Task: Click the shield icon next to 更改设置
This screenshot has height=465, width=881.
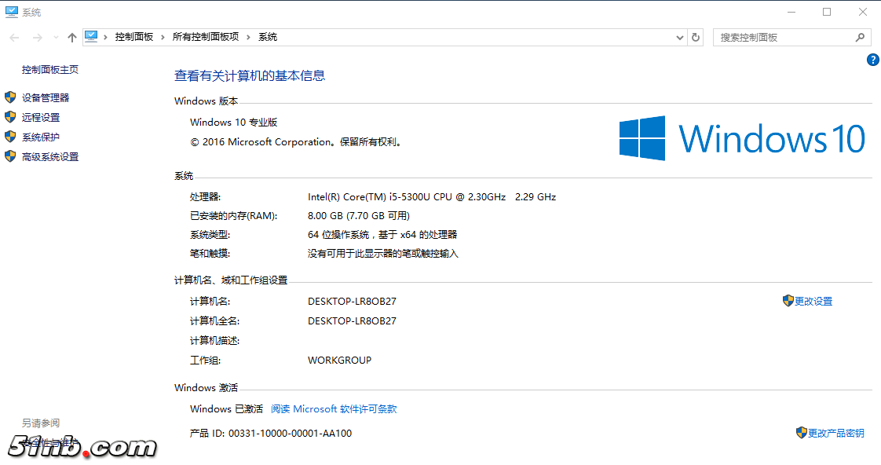Action: coord(788,301)
